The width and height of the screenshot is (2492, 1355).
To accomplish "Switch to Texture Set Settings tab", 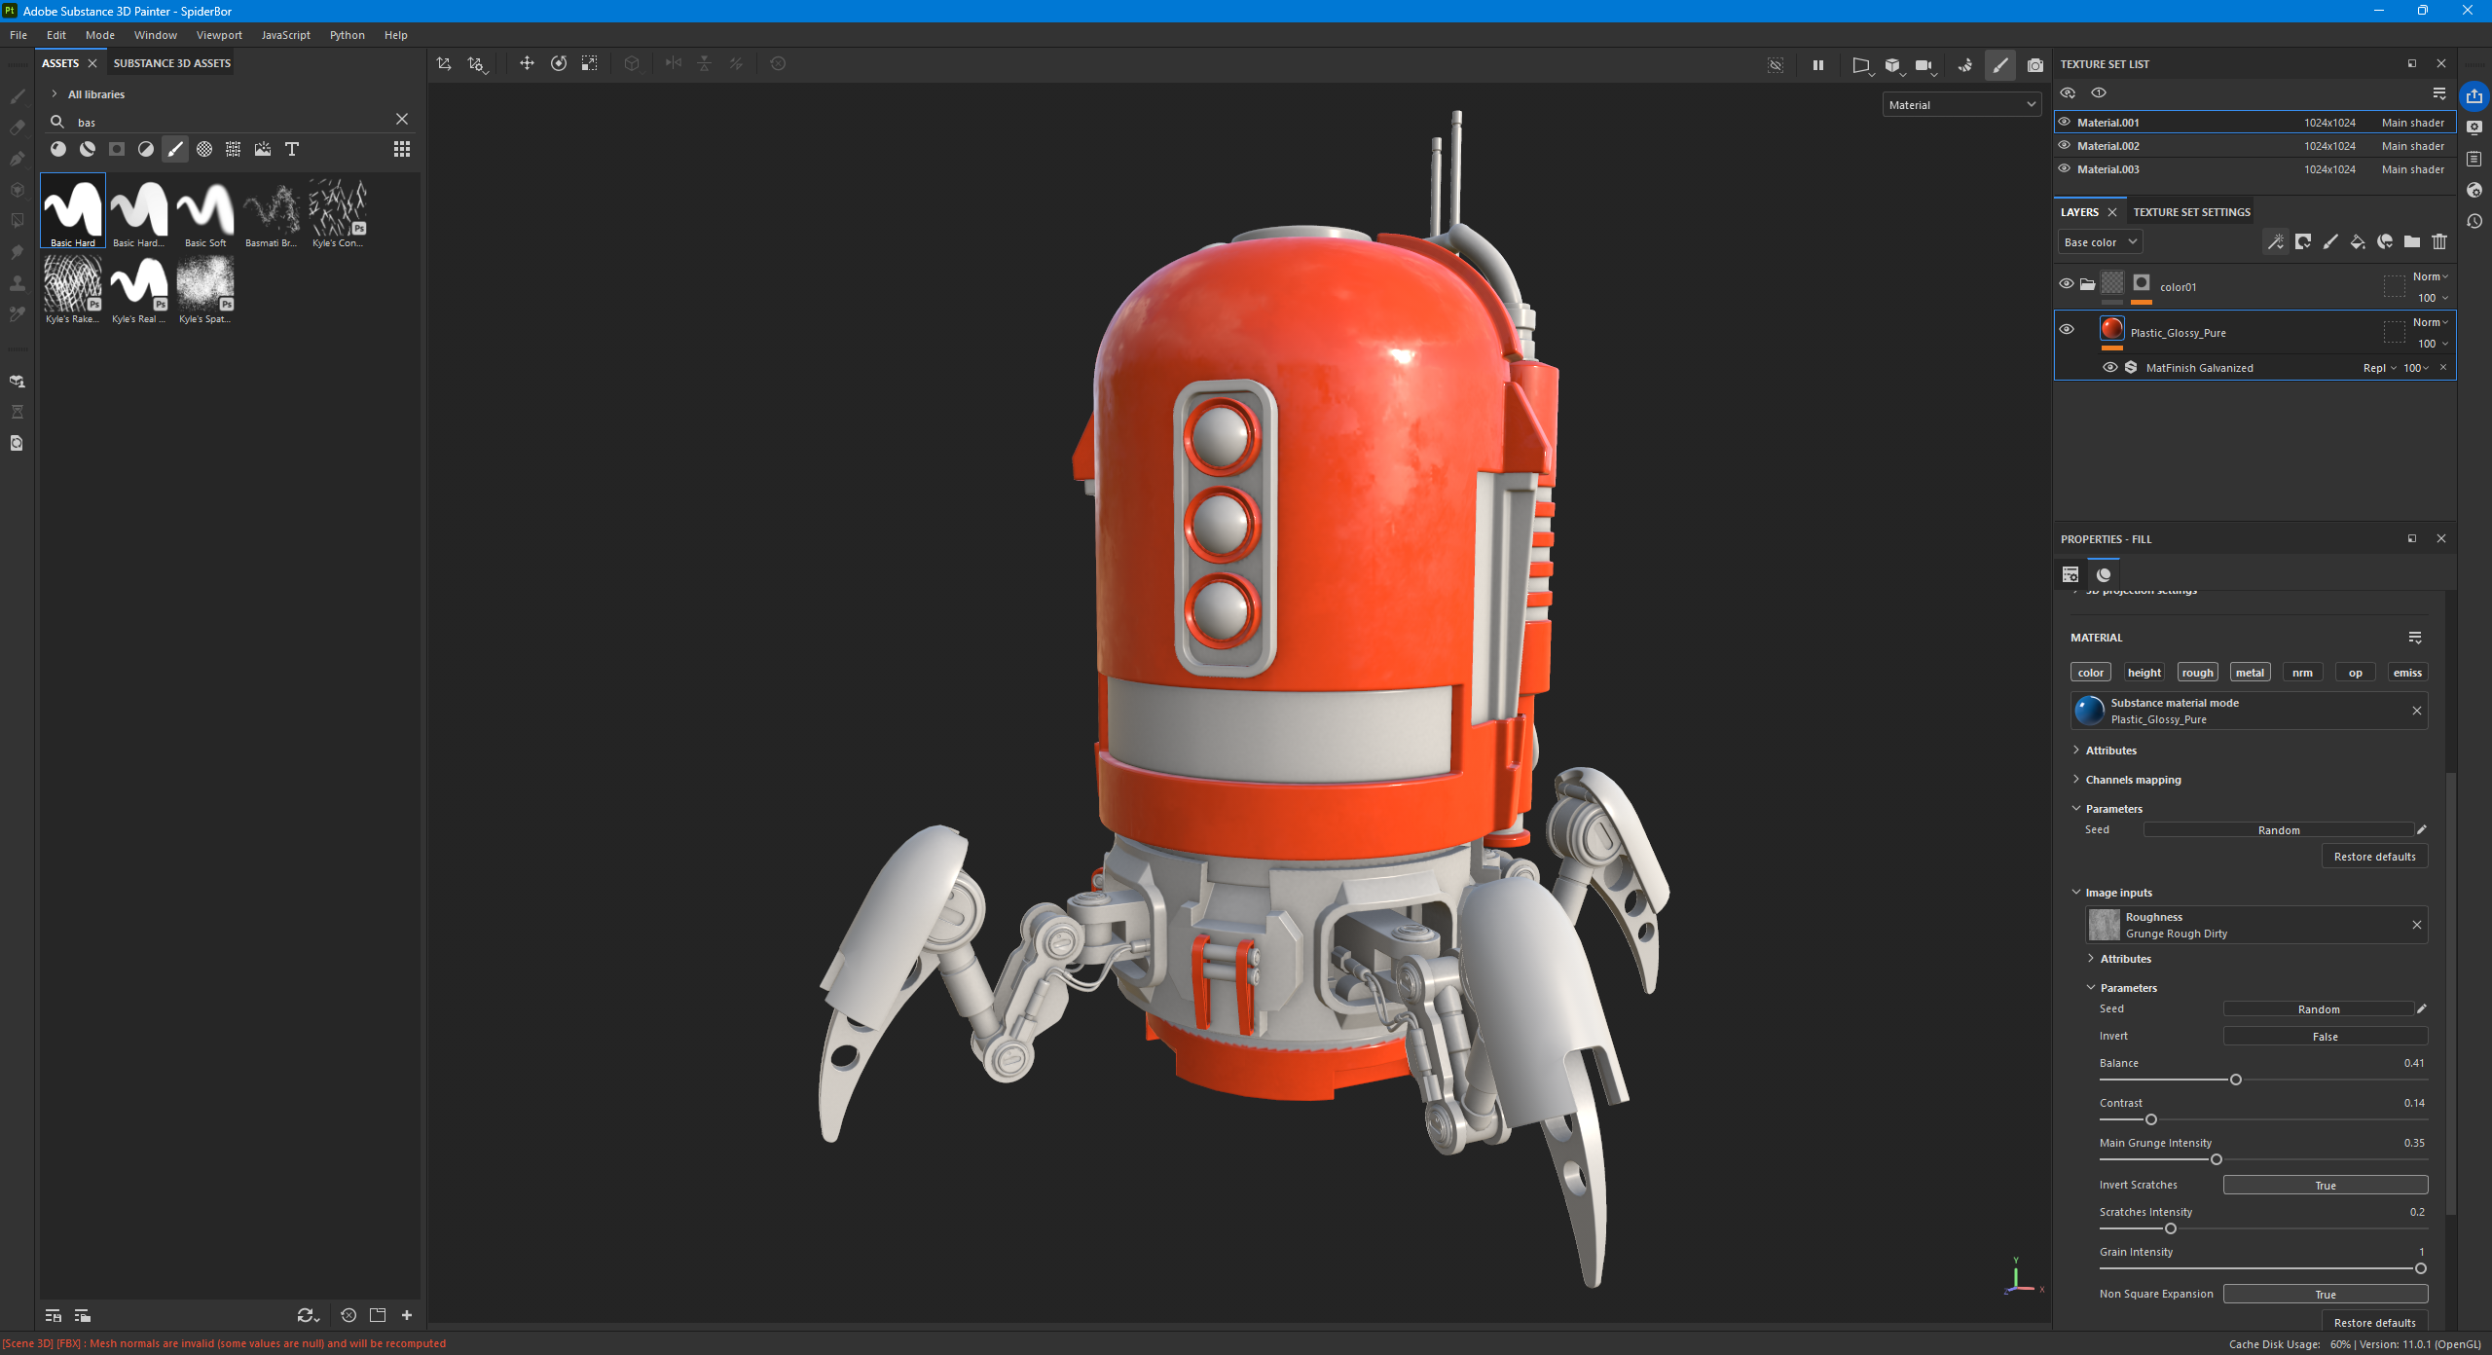I will [2191, 212].
